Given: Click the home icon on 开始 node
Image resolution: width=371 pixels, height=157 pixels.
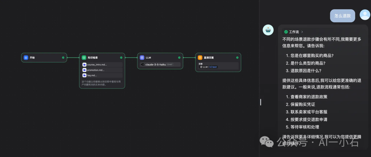Looking at the screenshot, I should [x=26, y=58].
